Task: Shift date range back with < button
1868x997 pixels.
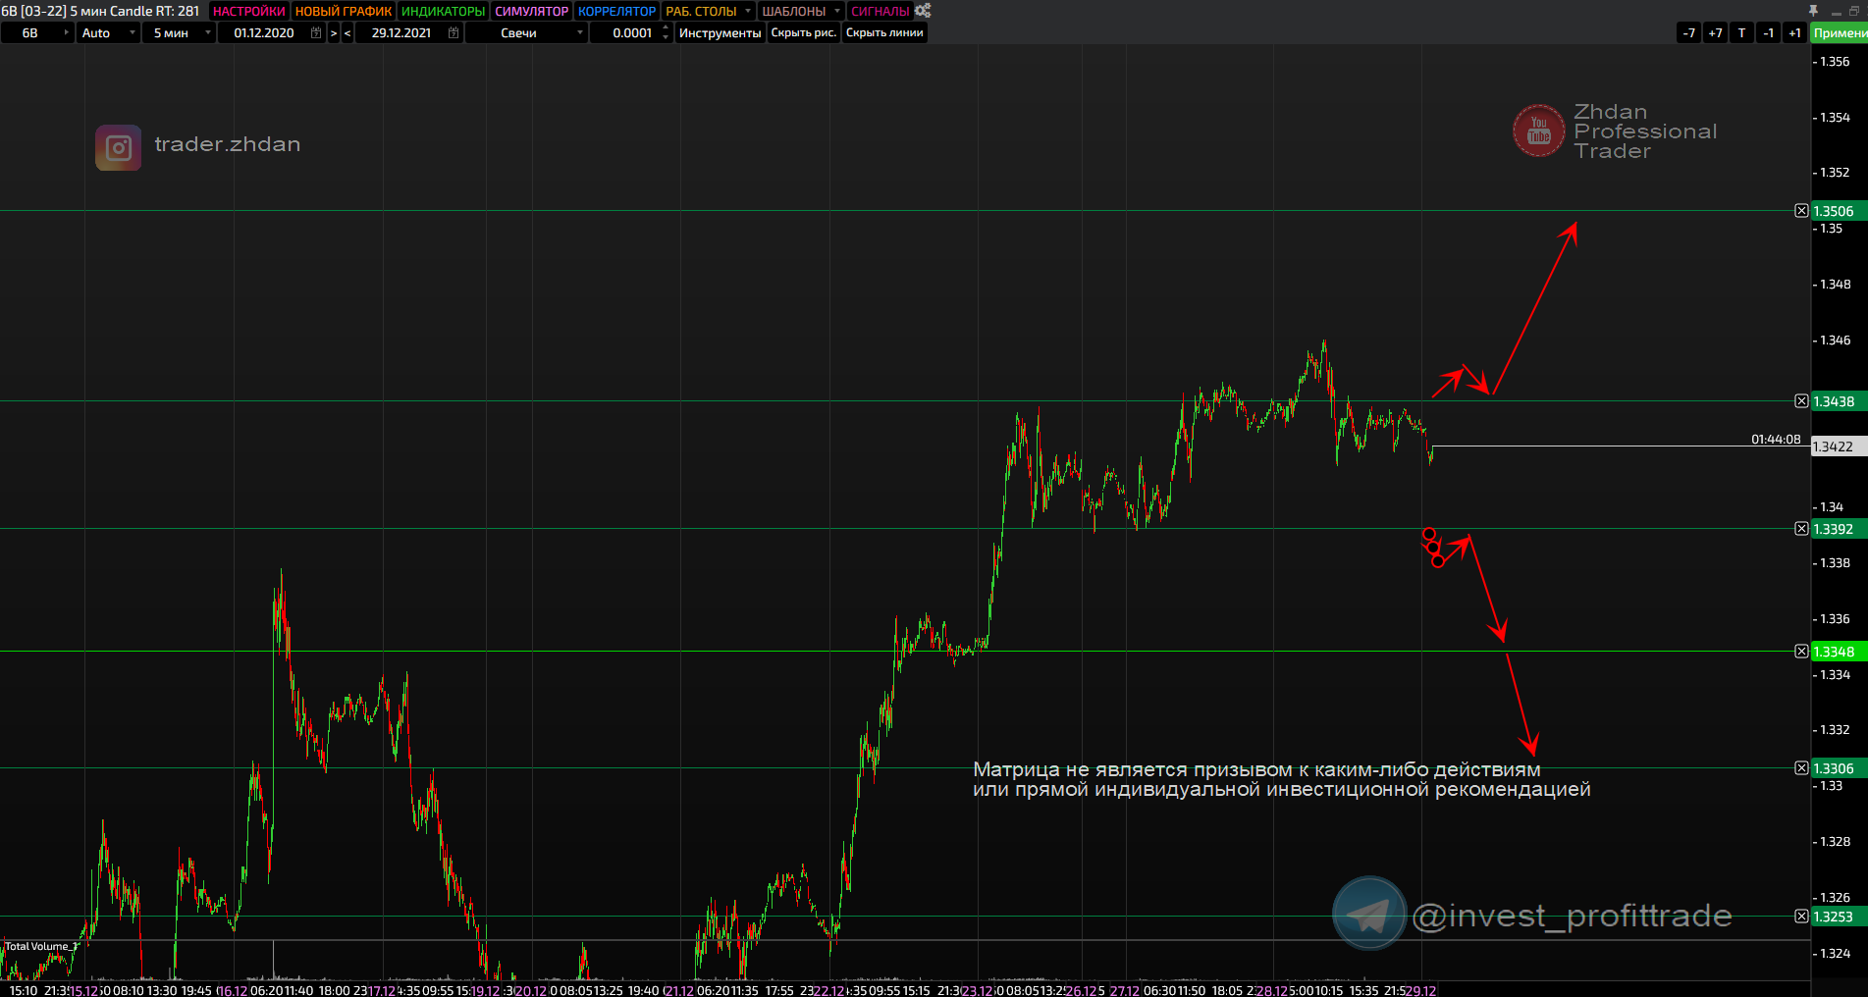Action: (x=347, y=32)
